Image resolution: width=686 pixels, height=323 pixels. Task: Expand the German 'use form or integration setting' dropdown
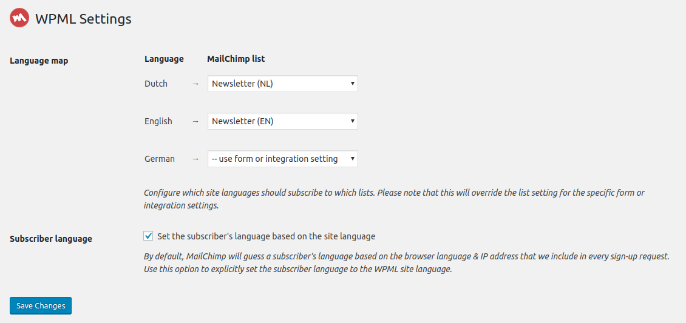coord(283,159)
